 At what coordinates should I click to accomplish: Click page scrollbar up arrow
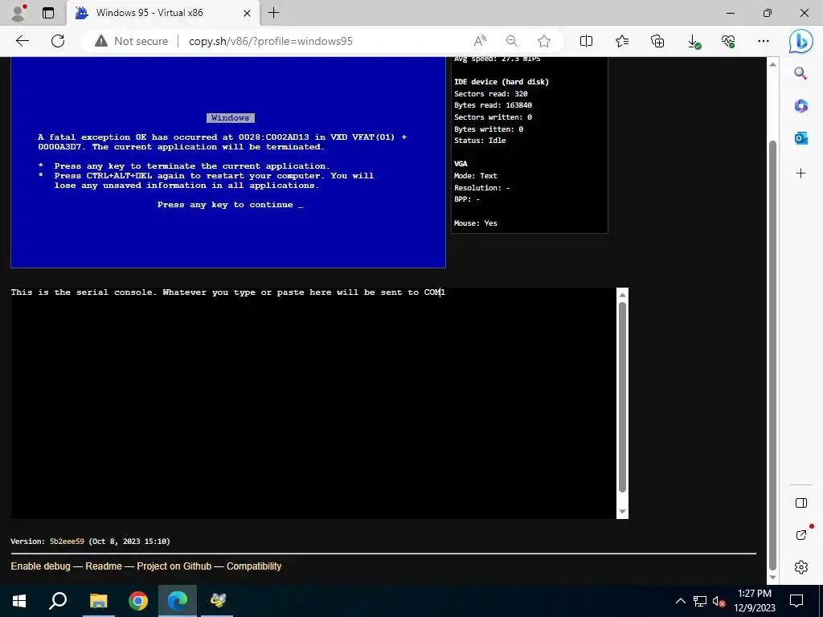pos(772,64)
